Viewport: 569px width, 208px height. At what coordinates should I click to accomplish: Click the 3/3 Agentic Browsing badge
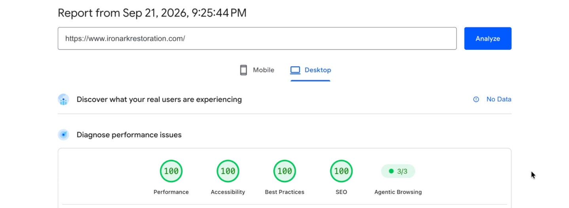click(x=398, y=171)
